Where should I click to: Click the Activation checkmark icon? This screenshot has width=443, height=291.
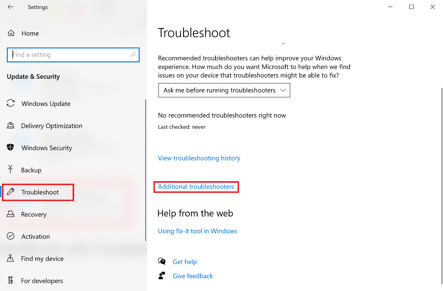tap(11, 236)
